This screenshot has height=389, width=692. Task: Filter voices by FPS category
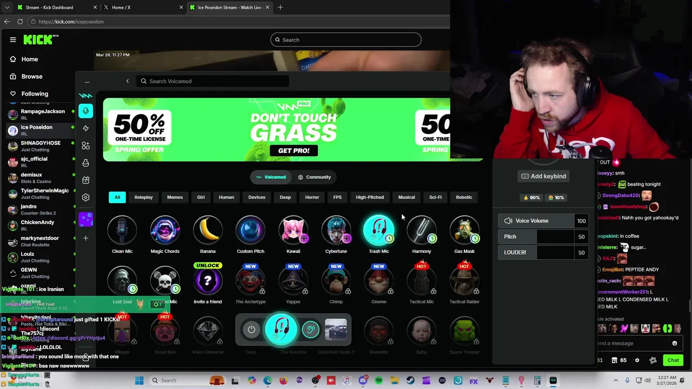pos(337,197)
